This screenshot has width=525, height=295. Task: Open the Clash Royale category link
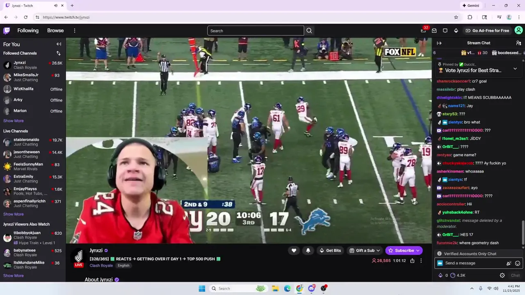point(101,265)
